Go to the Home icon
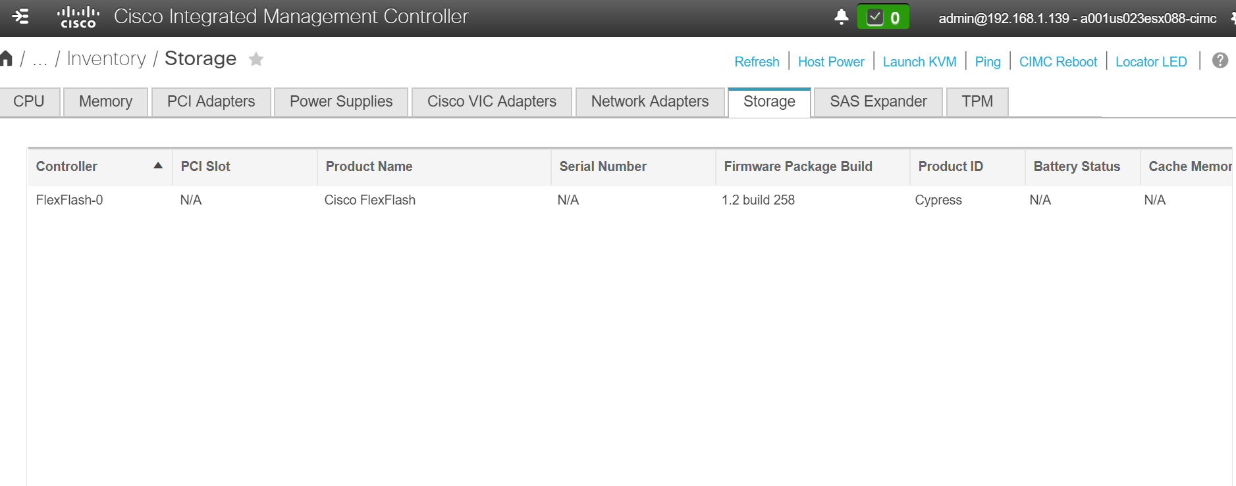Viewport: 1236px width, 486px height. point(7,58)
